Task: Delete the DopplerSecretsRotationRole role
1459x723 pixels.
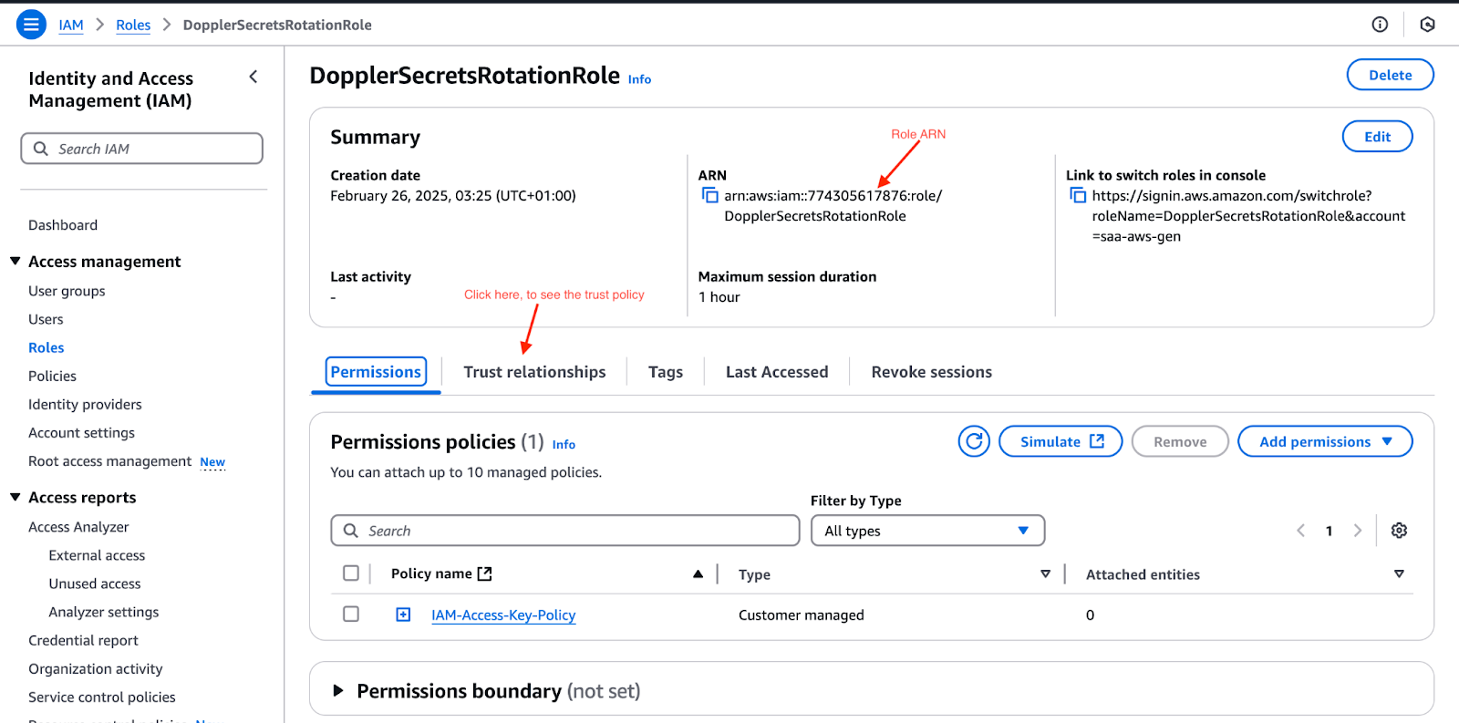Action: [x=1390, y=75]
